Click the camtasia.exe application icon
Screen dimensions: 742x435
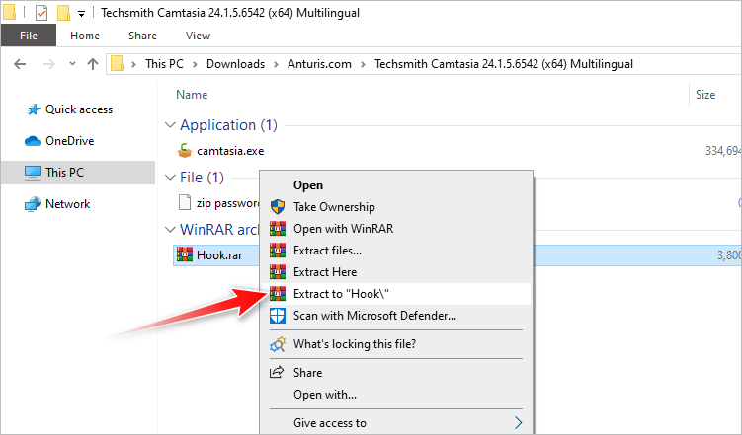185,151
